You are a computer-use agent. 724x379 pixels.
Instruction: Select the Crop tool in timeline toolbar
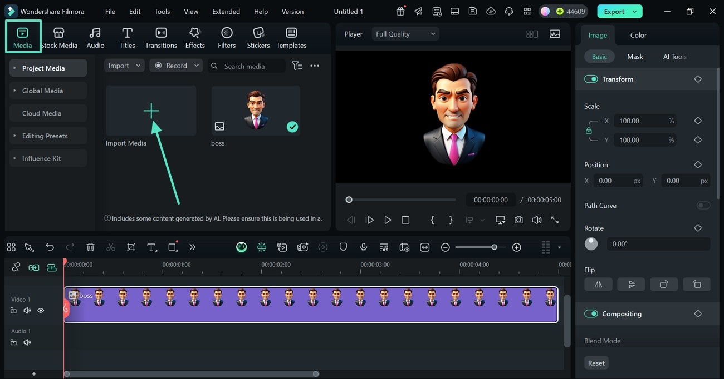click(x=131, y=247)
